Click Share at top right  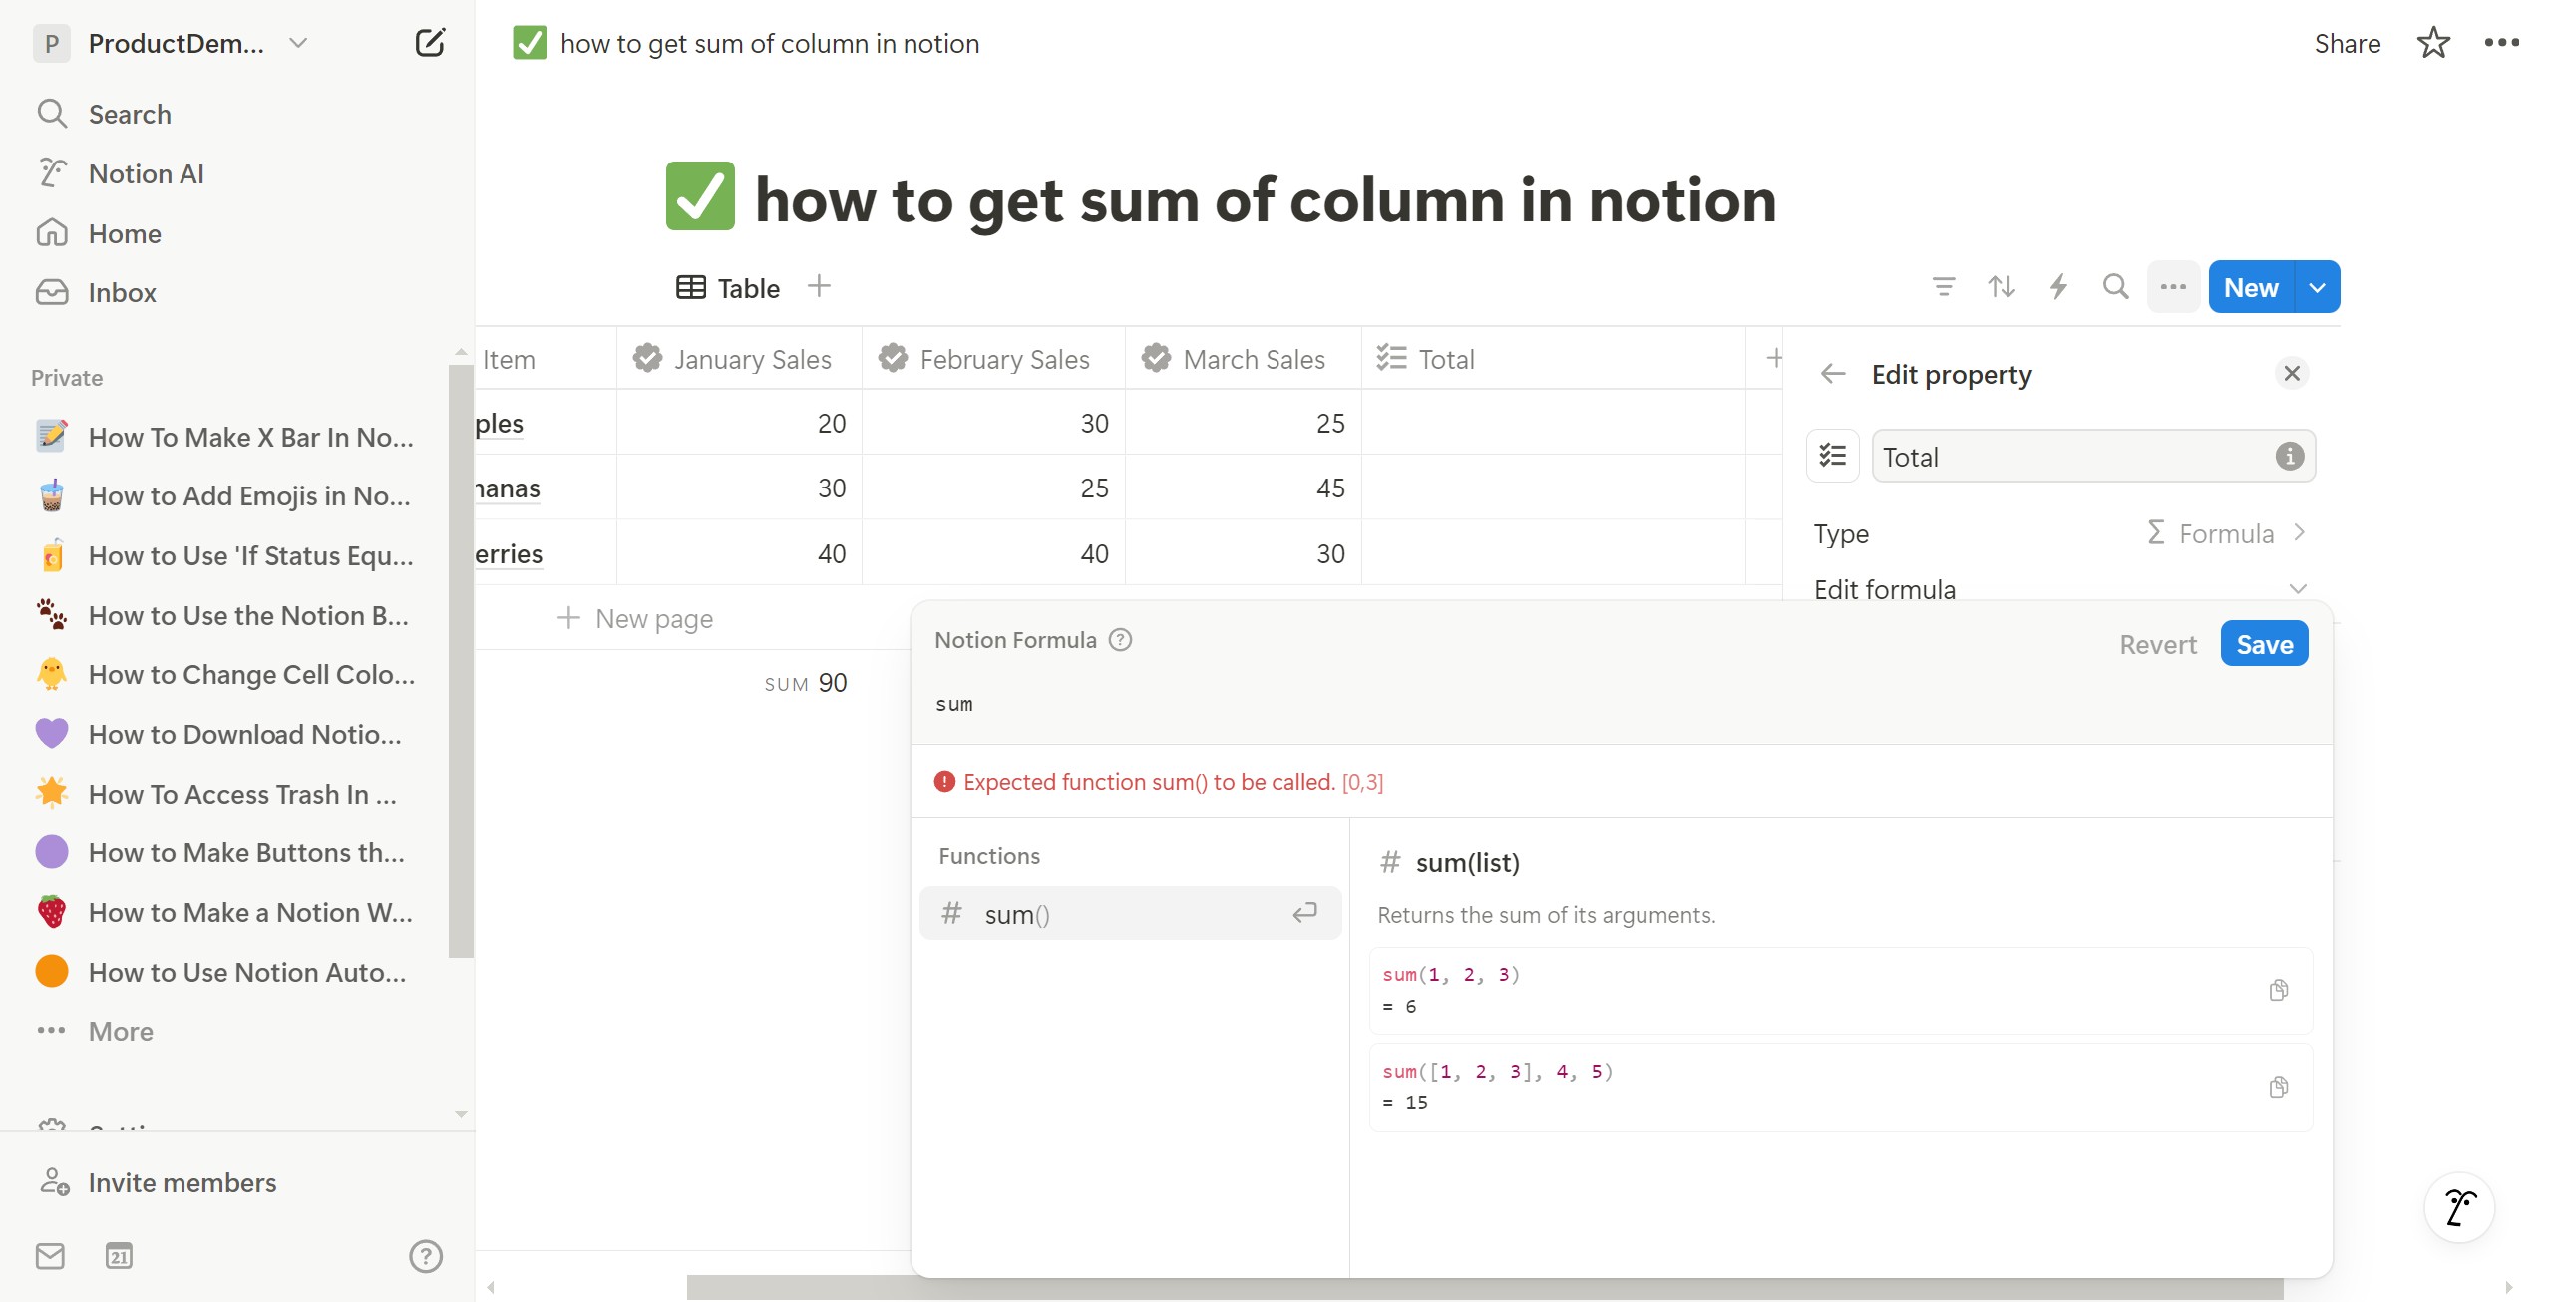(2347, 43)
